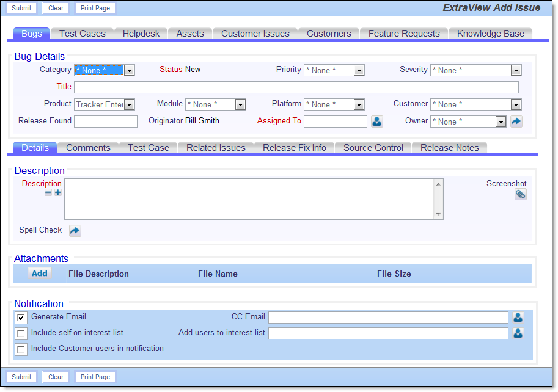Click the top Submit button

pos(21,8)
